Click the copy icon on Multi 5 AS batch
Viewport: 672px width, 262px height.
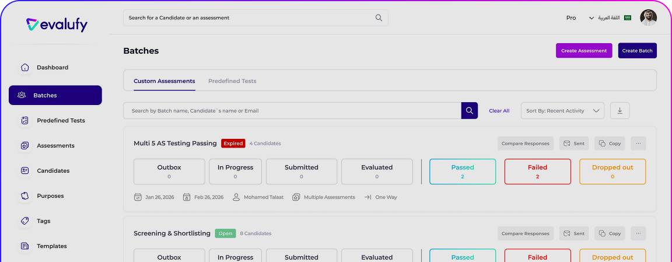[x=602, y=144]
